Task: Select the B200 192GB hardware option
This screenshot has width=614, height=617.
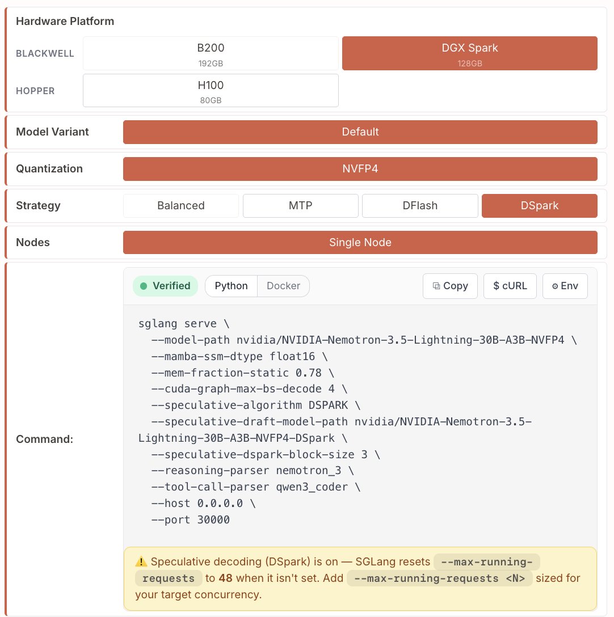Action: pyautogui.click(x=211, y=53)
